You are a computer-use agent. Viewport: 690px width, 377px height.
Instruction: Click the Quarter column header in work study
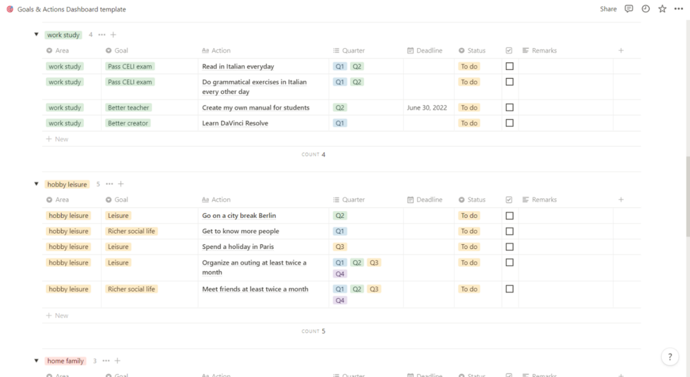pyautogui.click(x=354, y=51)
